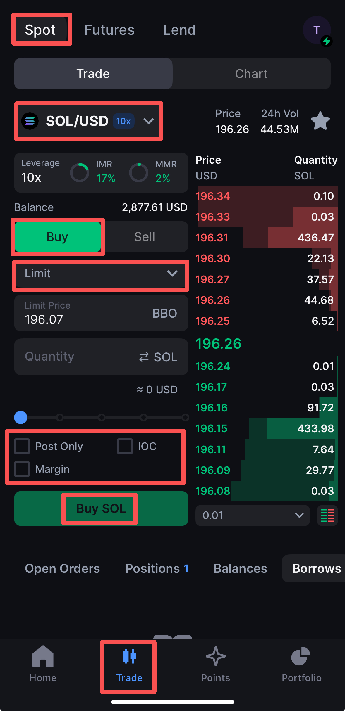Screen dimensions: 345x711
Task: Toggle the order book layout icon
Action: click(327, 515)
